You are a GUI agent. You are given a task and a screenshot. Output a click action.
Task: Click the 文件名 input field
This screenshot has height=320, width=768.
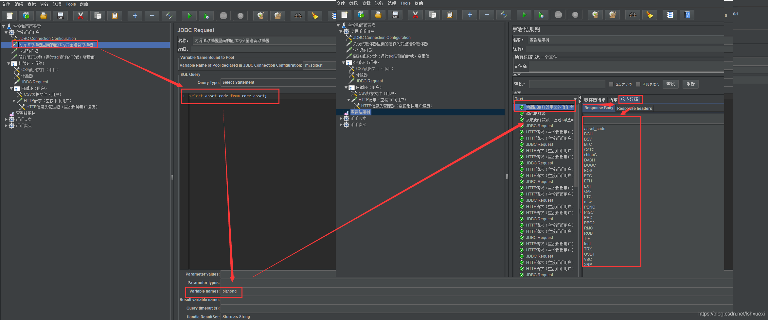click(x=626, y=66)
